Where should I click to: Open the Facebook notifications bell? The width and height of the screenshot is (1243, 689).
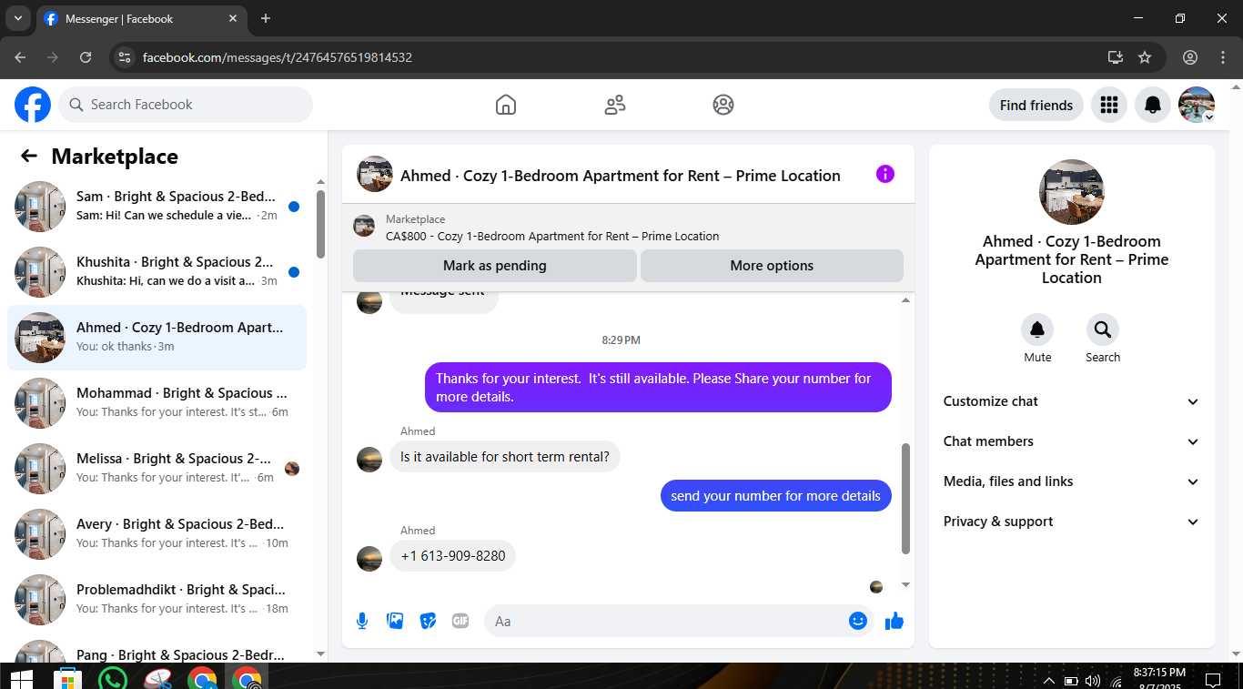click(1153, 105)
